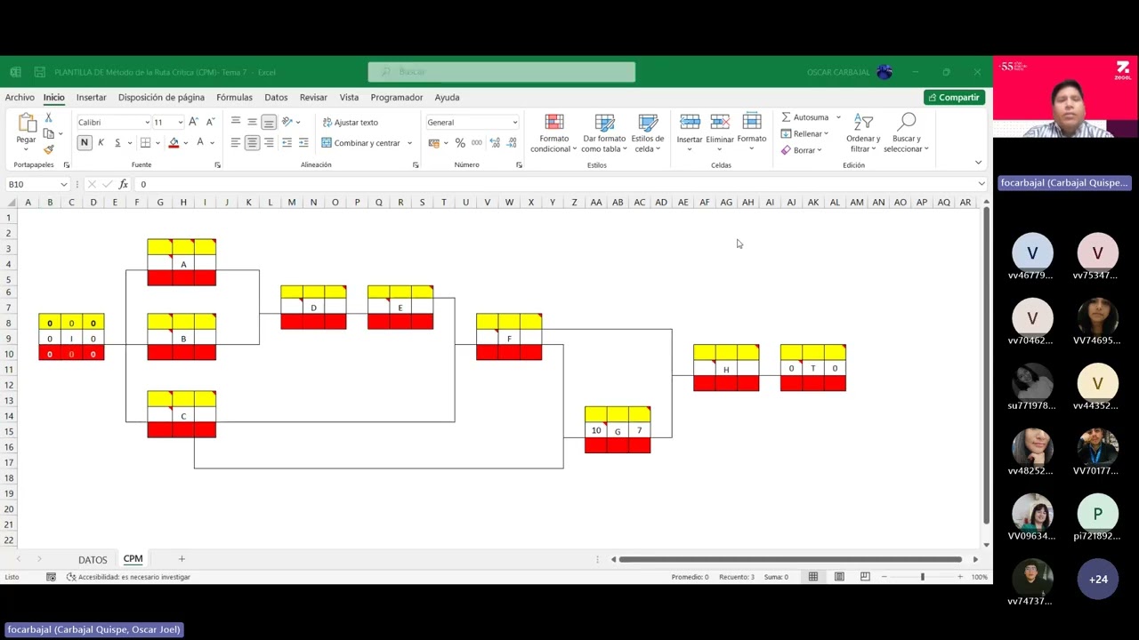Click the insert function fx icon
Image resolution: width=1139 pixels, height=640 pixels.
(124, 184)
